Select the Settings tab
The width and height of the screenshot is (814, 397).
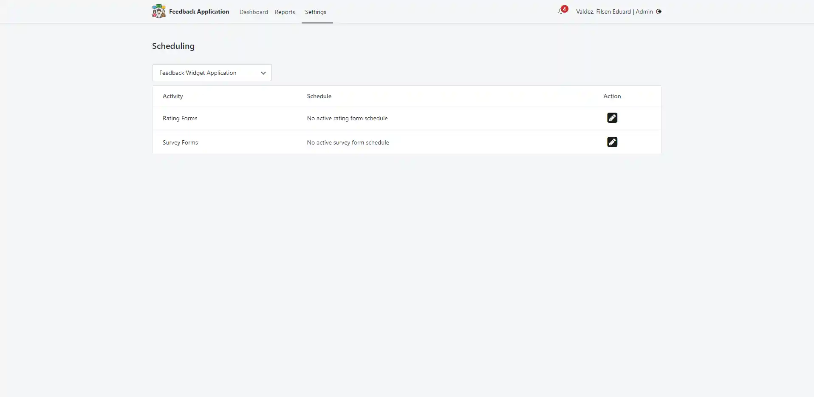click(x=316, y=12)
